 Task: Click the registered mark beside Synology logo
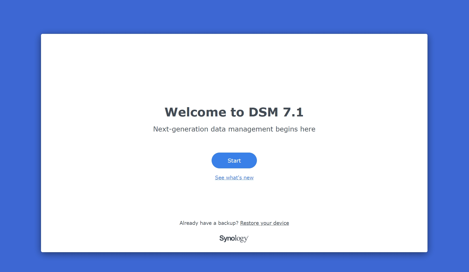pos(248,236)
